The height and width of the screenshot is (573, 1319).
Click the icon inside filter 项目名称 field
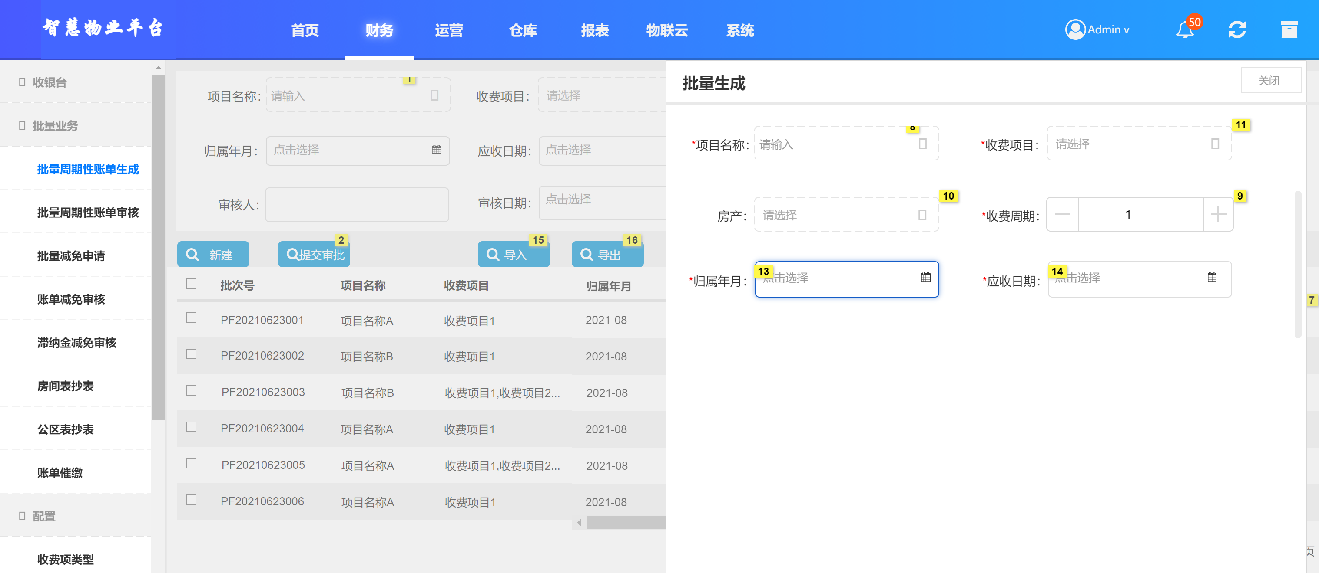(x=434, y=95)
